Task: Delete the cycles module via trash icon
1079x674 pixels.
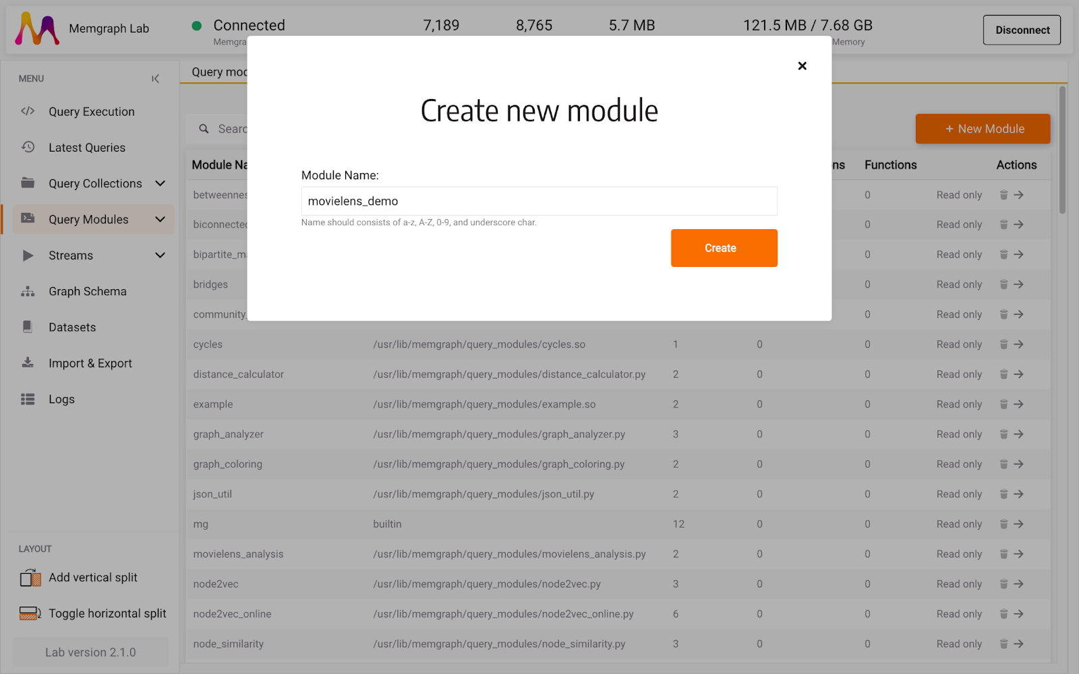Action: click(x=1003, y=344)
